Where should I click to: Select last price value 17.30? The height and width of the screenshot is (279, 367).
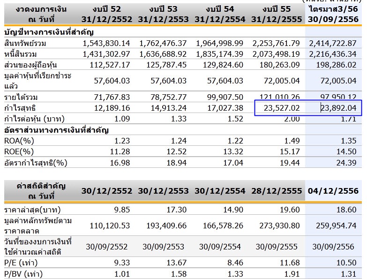(177, 210)
